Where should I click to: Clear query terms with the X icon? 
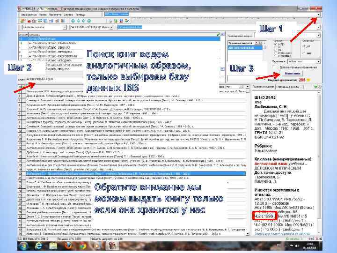(x=256, y=43)
